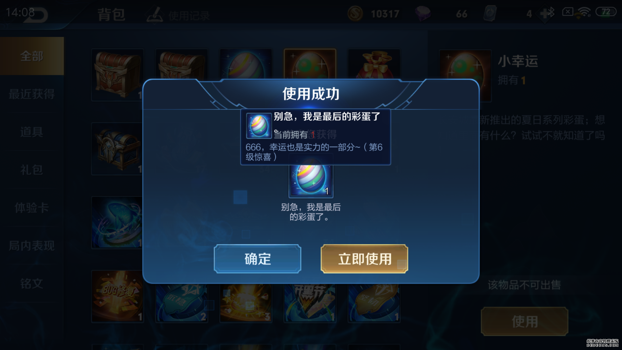Open the 道具 category
The height and width of the screenshot is (350, 622).
[32, 132]
